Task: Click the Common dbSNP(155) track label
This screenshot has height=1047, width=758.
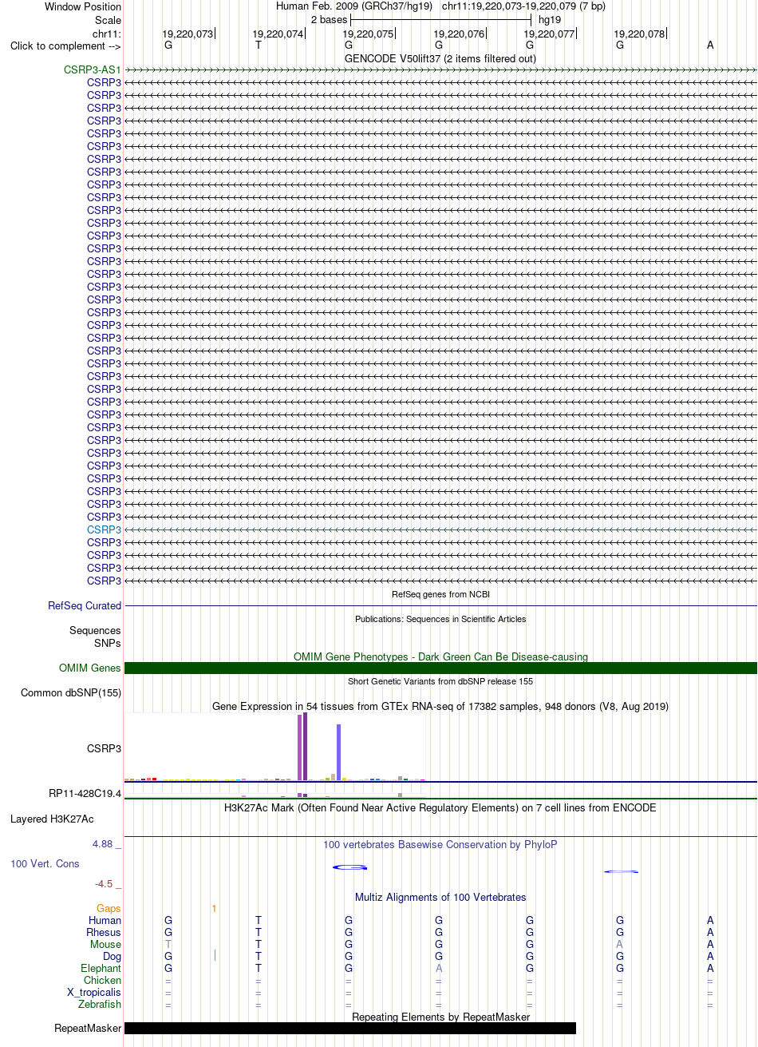Action: pyautogui.click(x=71, y=692)
